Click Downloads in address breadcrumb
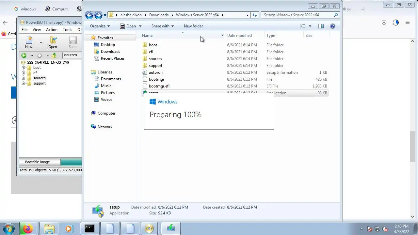The width and height of the screenshot is (418, 235). pos(159,15)
